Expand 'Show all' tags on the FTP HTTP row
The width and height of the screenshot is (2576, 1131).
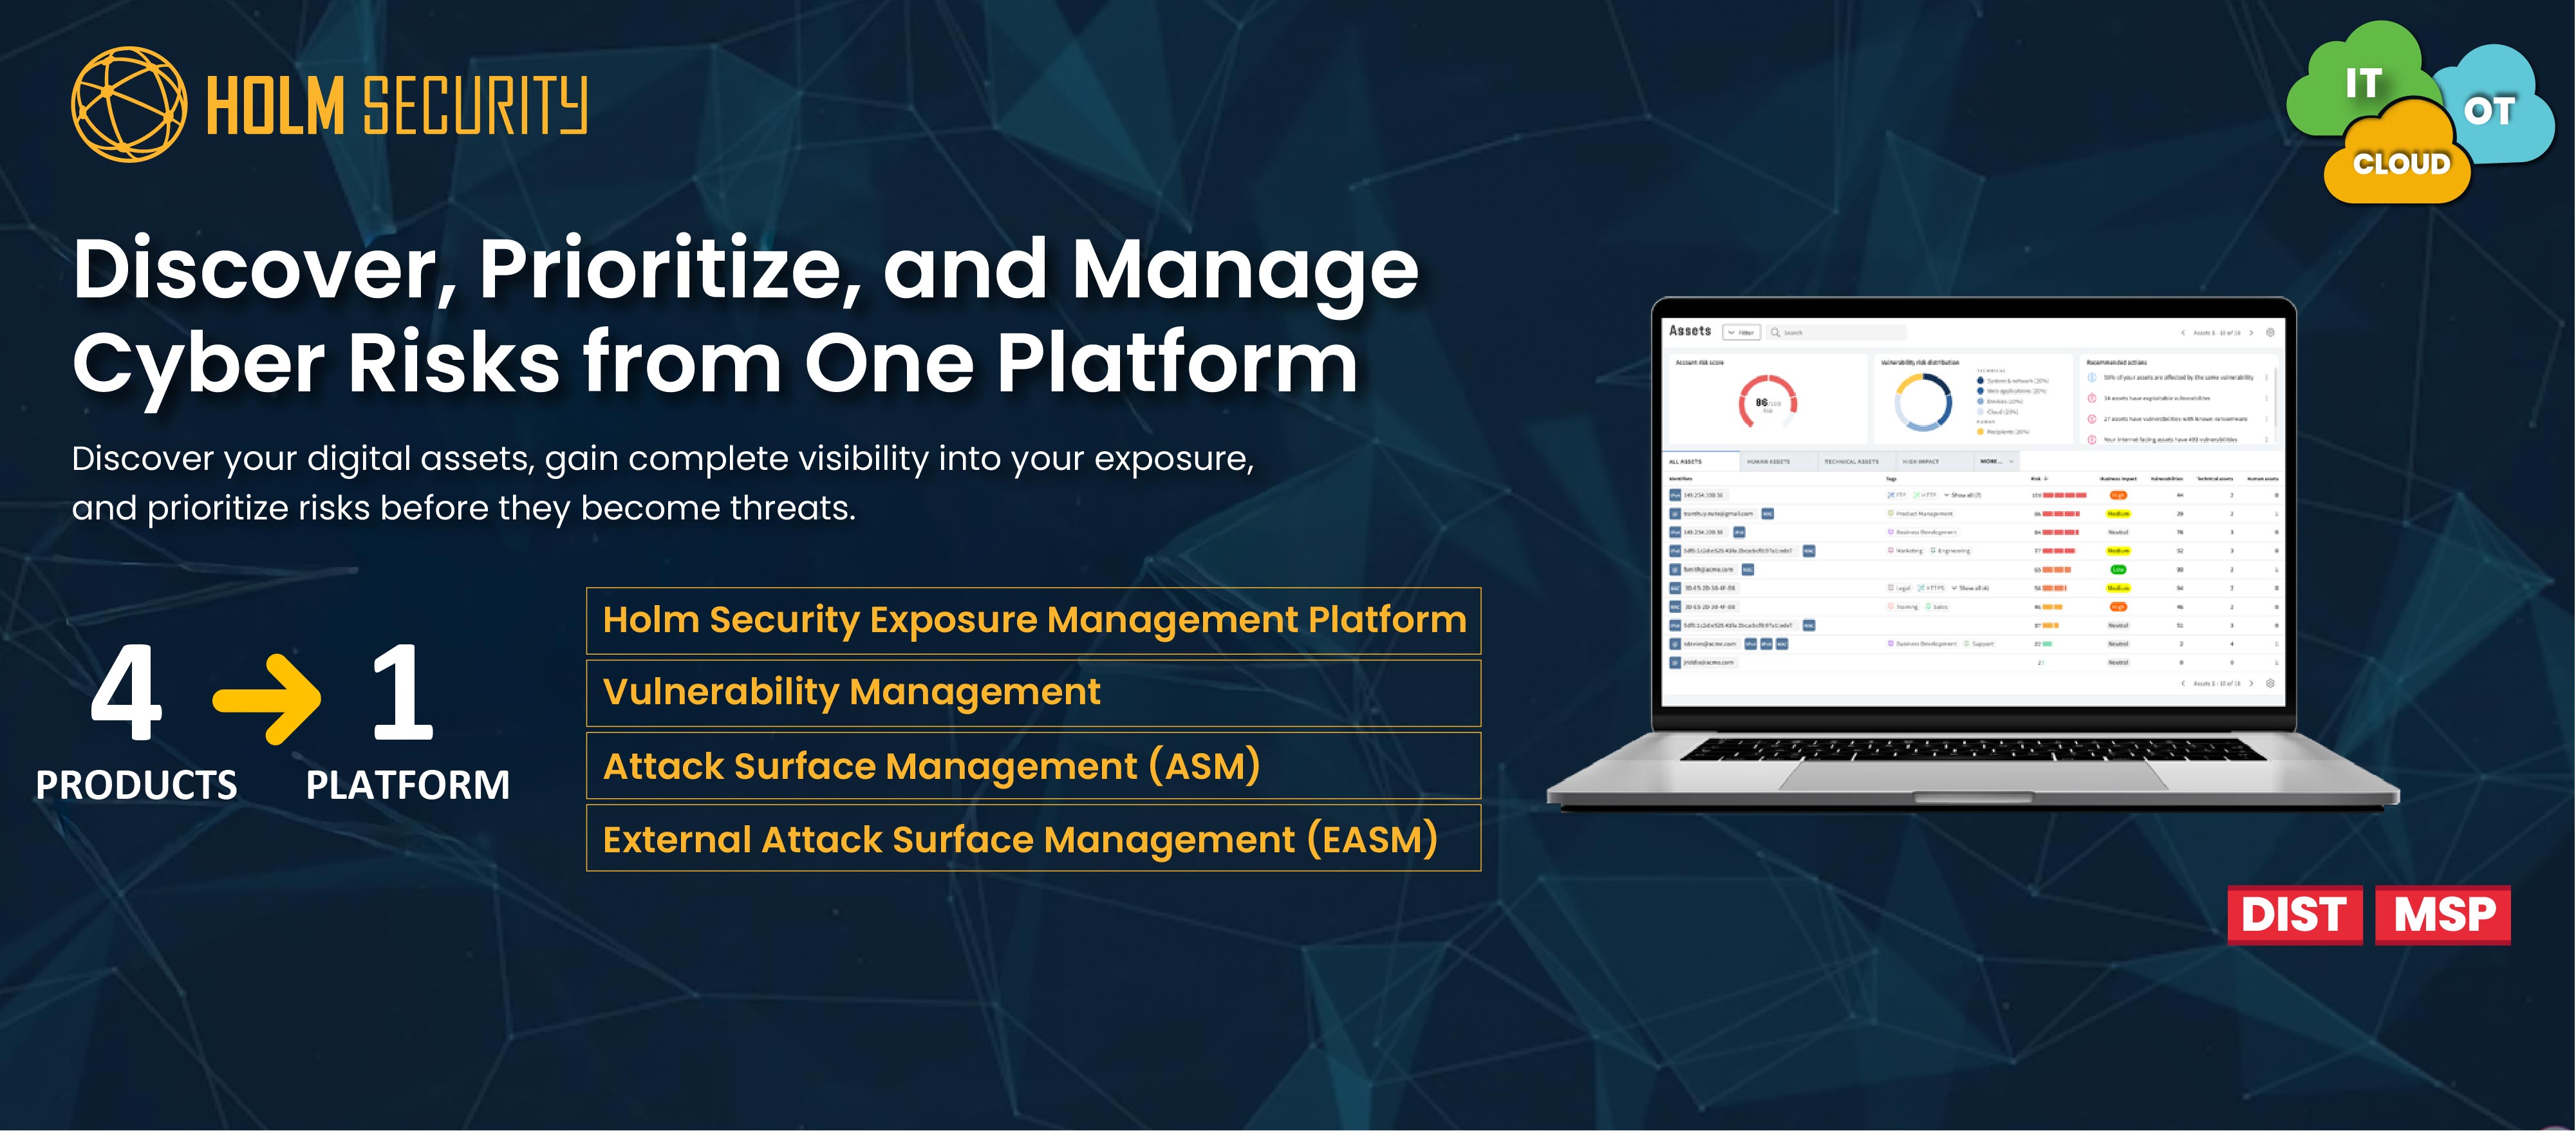(x=1962, y=495)
